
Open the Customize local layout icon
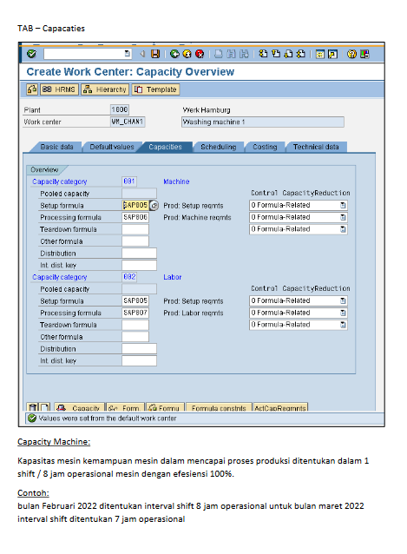click(364, 54)
